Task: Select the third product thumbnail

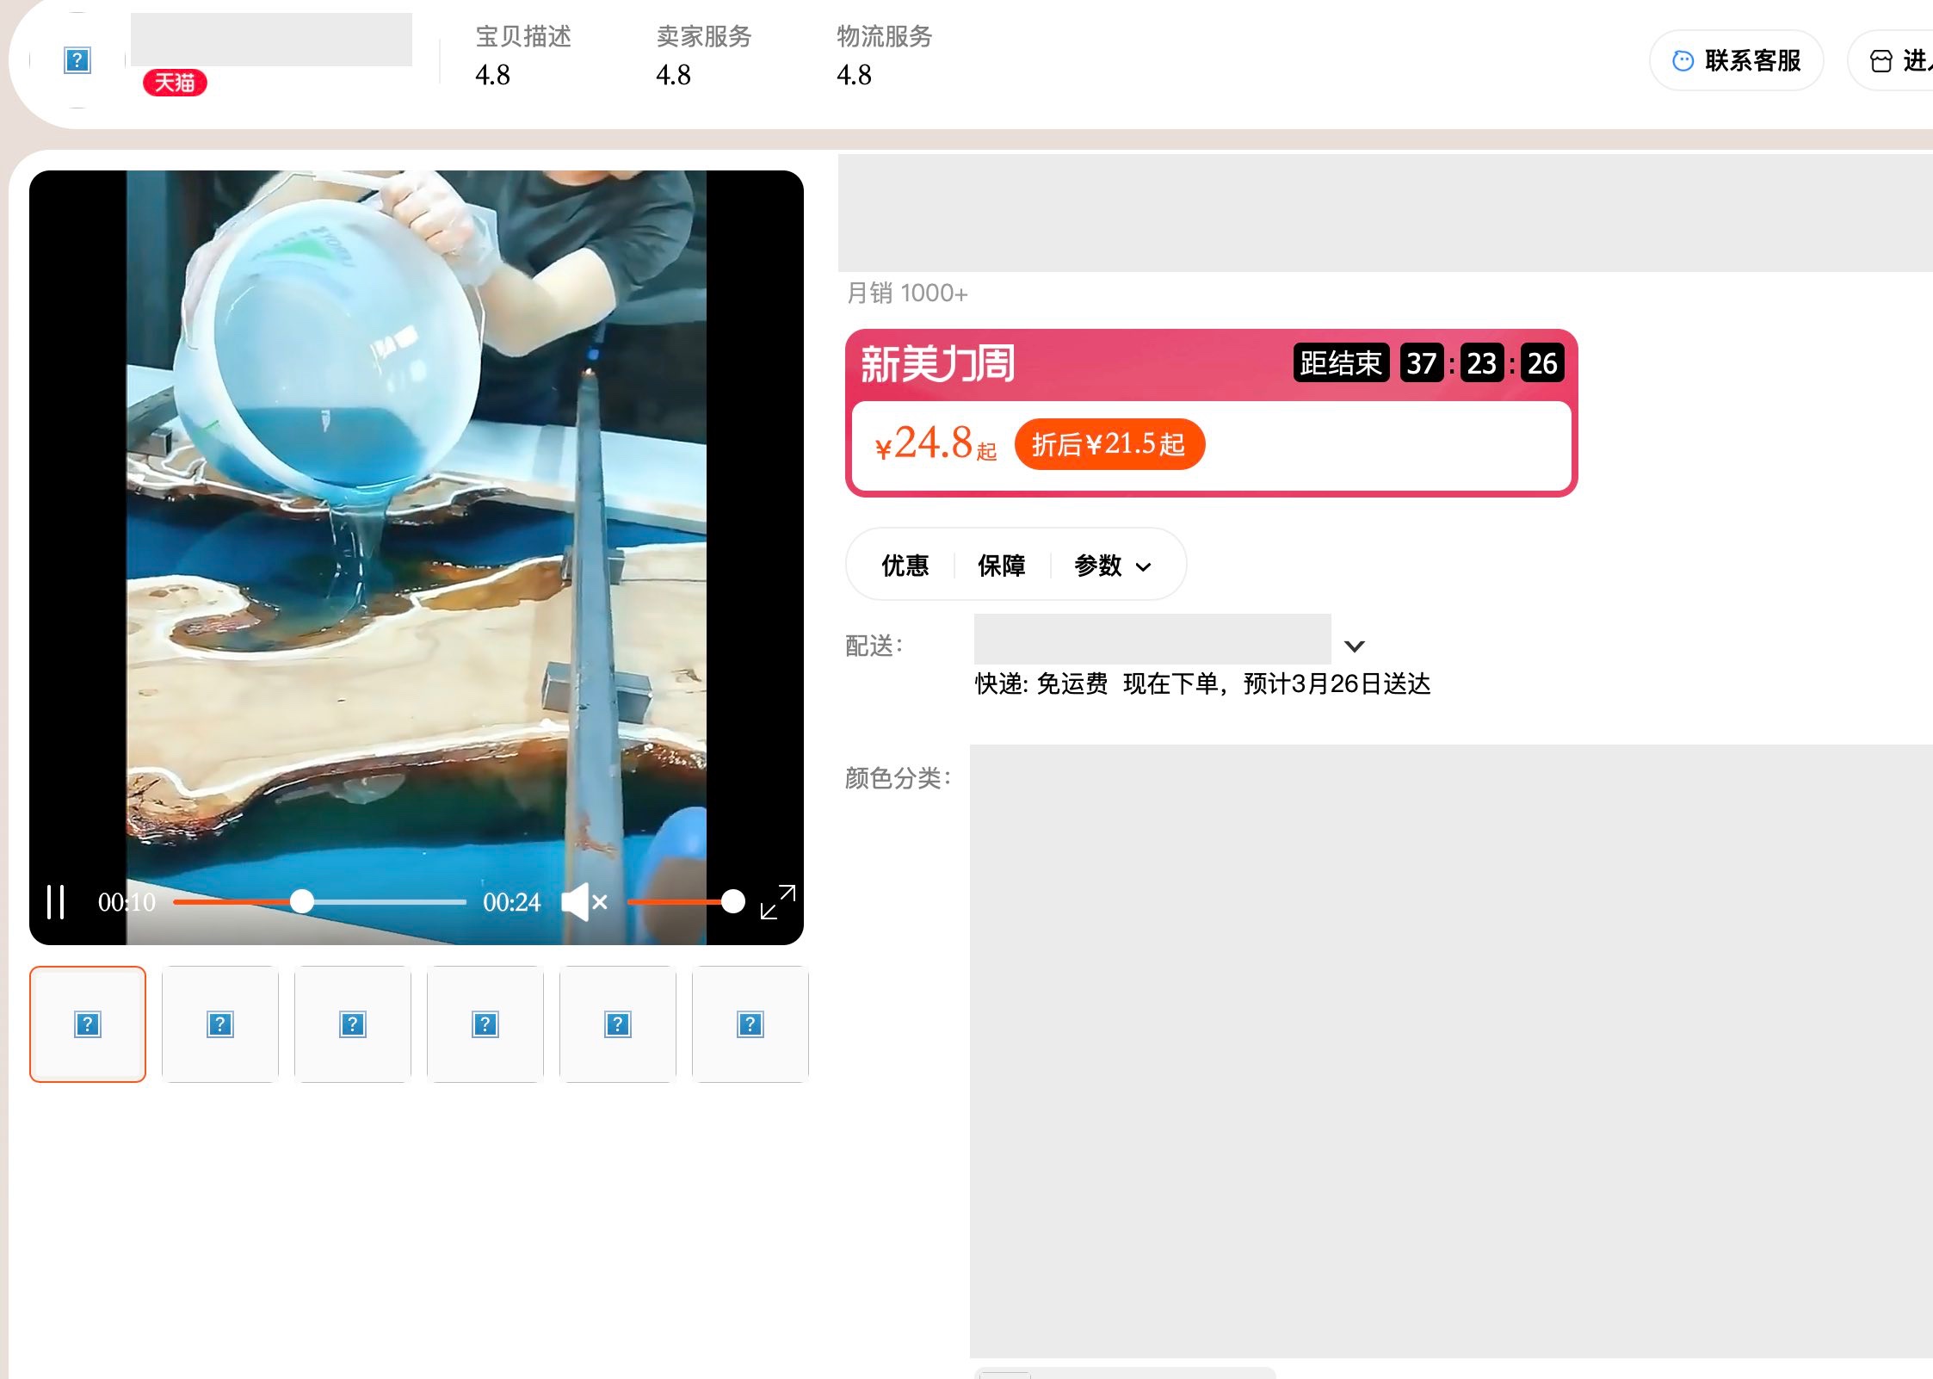Action: pos(353,1024)
